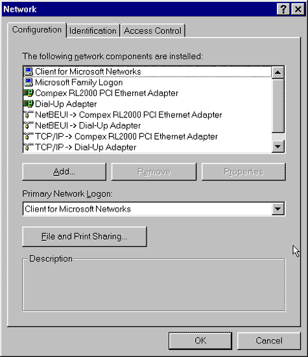
Task: Click the components list scrollbar thumb
Action: [278, 105]
